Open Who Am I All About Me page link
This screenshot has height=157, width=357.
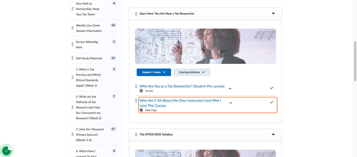pos(180,103)
